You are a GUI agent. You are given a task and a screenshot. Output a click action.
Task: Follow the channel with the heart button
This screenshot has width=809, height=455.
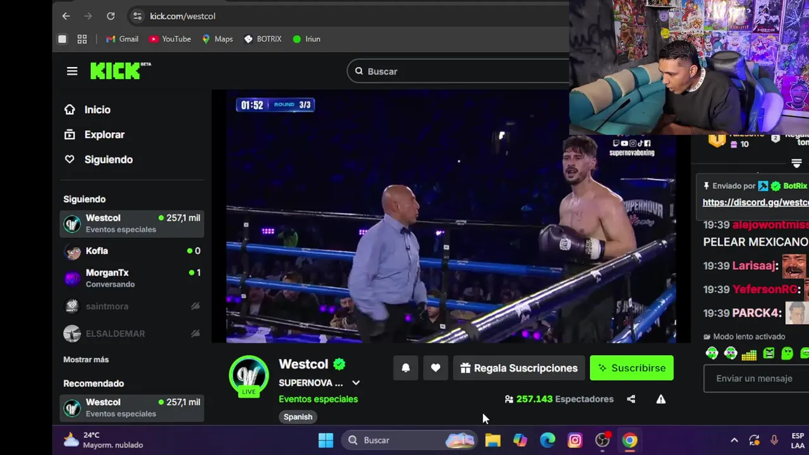(x=435, y=368)
